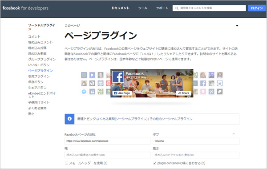The image size is (267, 169).
Task: Click the green WhatsApp icon tile
Action: (x=108, y=92)
